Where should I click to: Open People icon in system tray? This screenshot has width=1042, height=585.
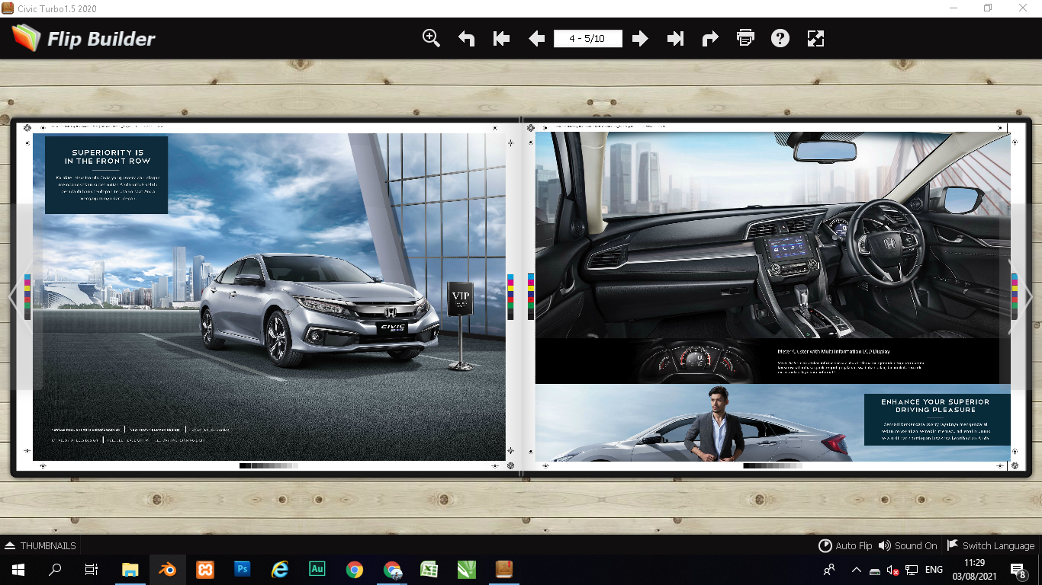(829, 570)
